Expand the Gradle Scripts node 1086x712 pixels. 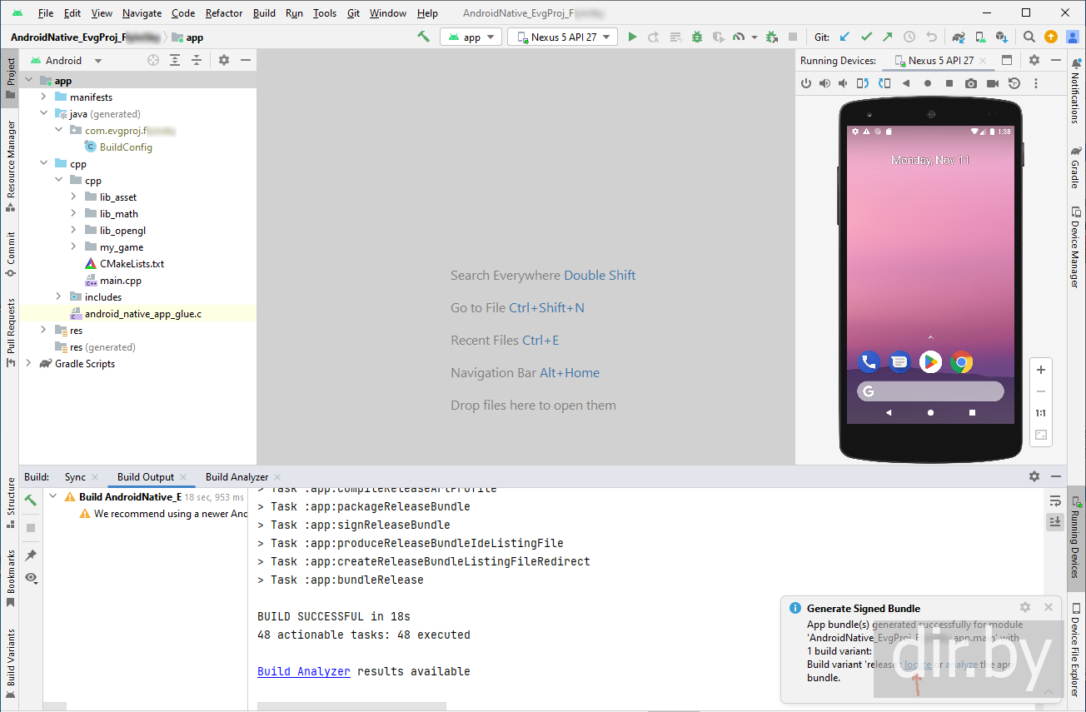point(28,364)
